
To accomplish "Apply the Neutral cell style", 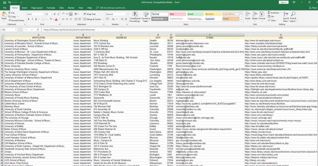I will [213, 14].
